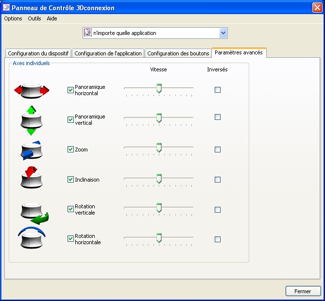Open the Options menu
Viewport: 325px width, 301px height.
13,18
